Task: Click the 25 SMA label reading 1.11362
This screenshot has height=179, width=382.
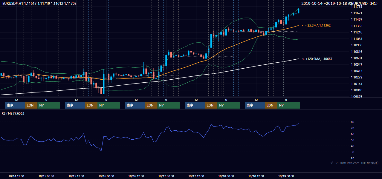Action: pyautogui.click(x=316, y=26)
